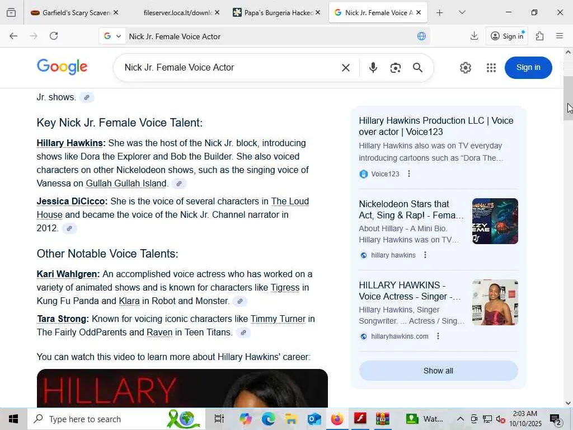Open the Firefox downloads panel
Viewport: 573px width, 430px height.
pyautogui.click(x=474, y=36)
